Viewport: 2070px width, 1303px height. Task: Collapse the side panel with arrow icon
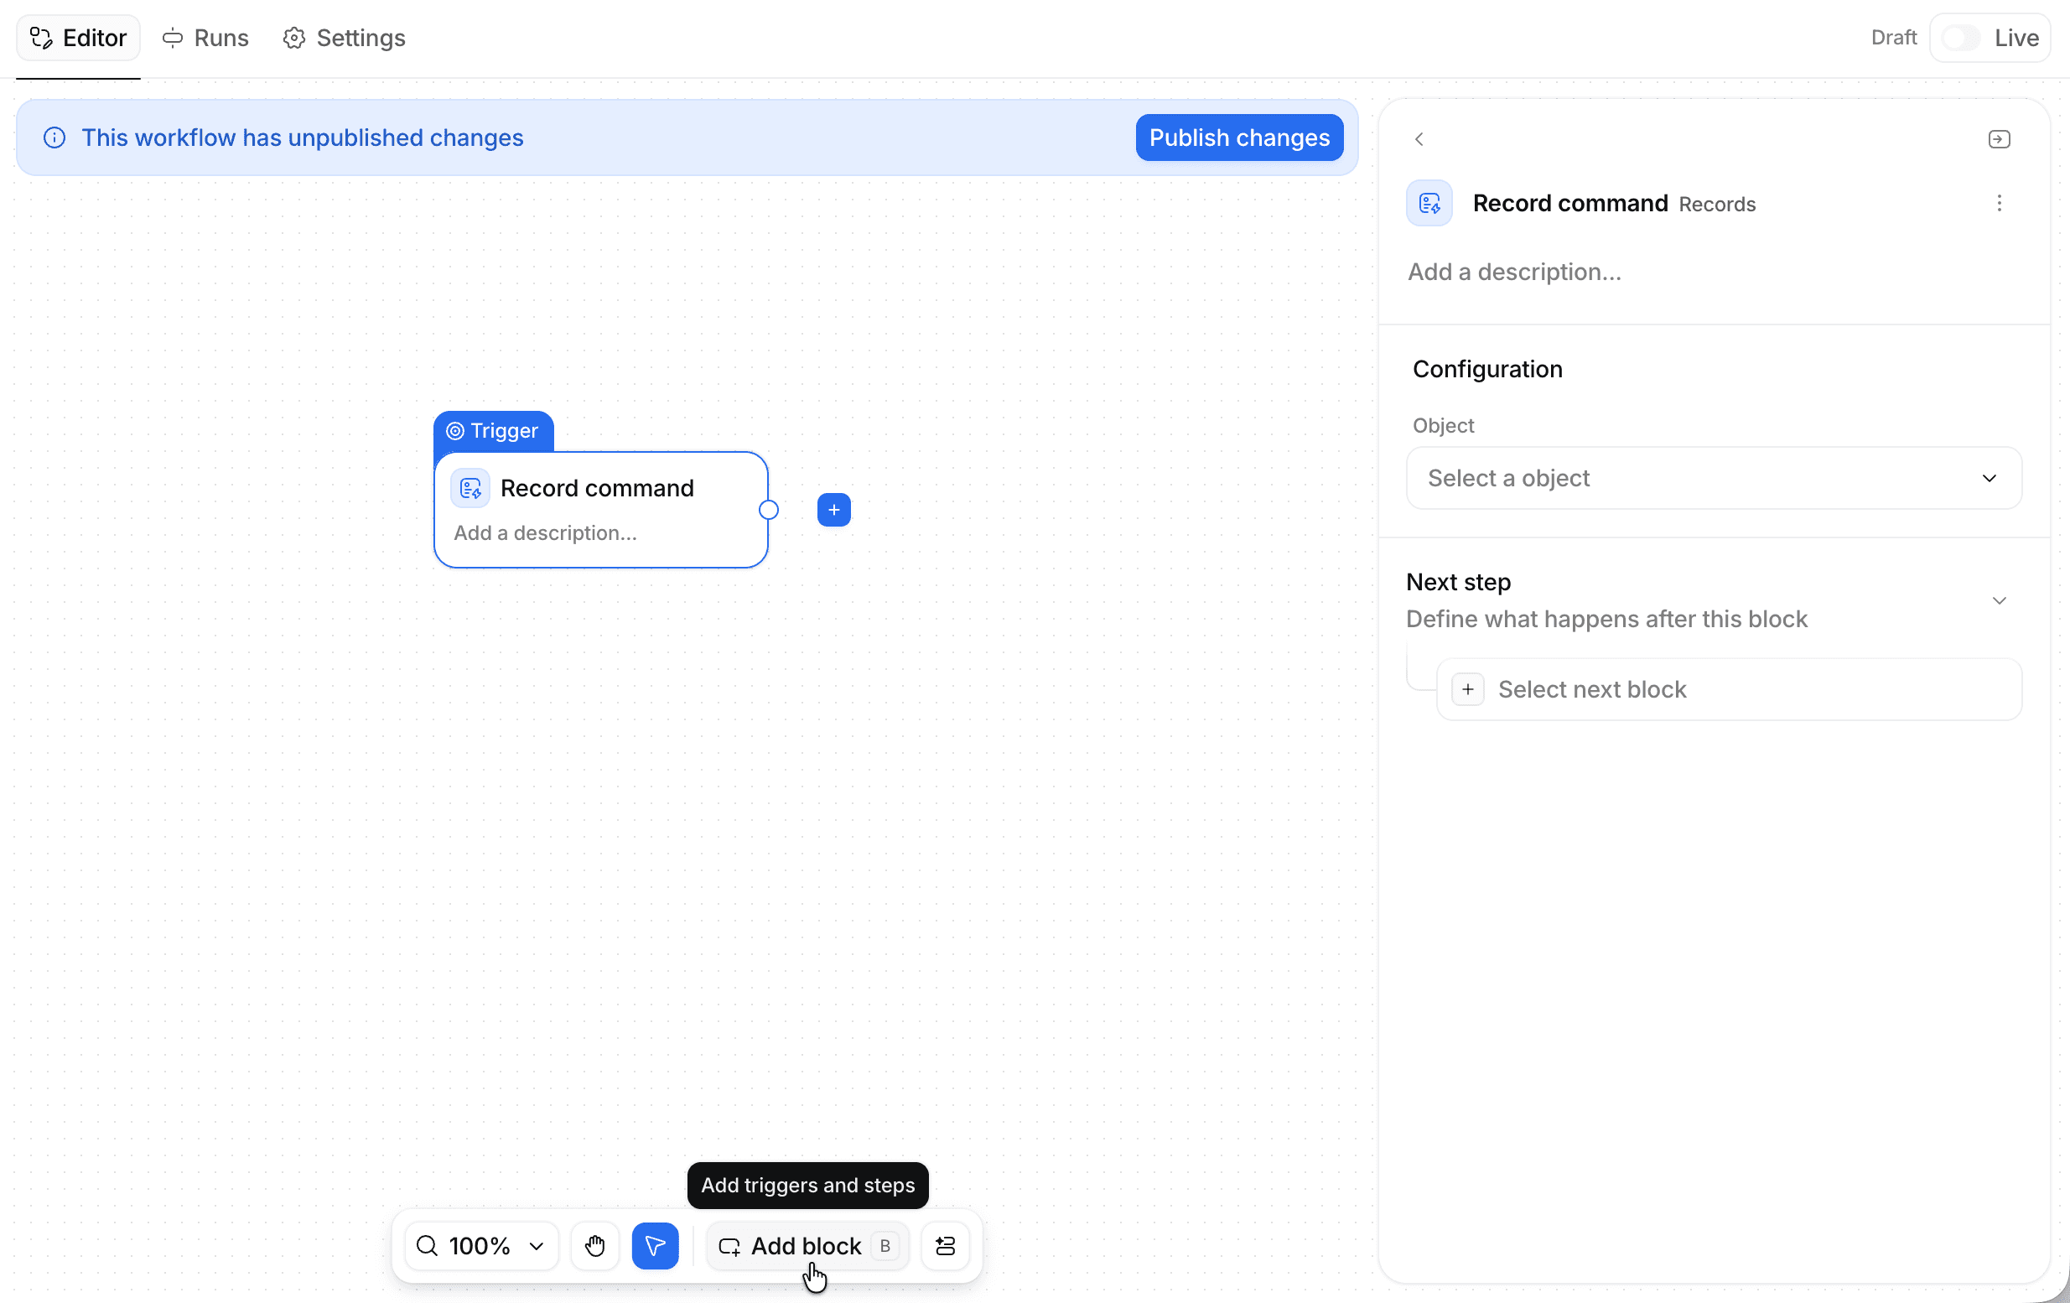1999,139
